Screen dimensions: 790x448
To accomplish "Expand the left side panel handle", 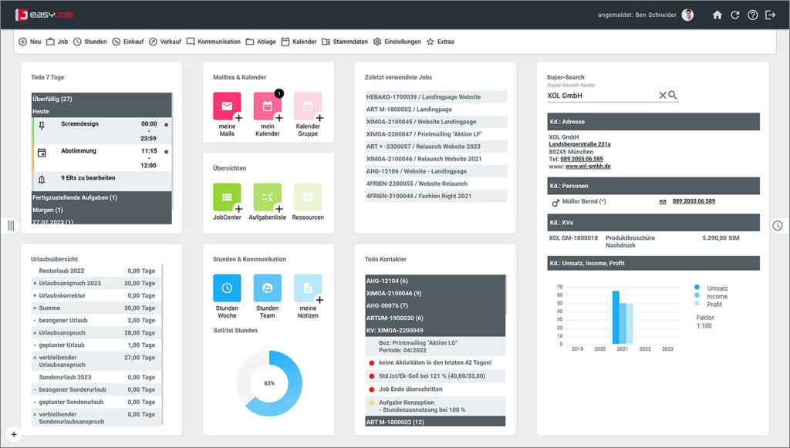I will [11, 225].
